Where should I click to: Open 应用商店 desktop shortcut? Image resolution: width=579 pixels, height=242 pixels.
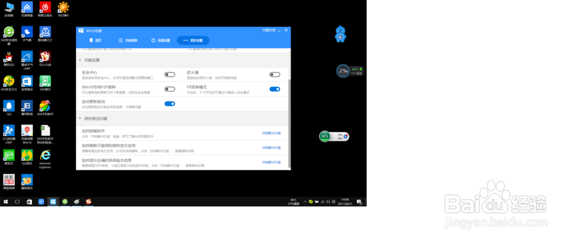pyautogui.click(x=27, y=83)
